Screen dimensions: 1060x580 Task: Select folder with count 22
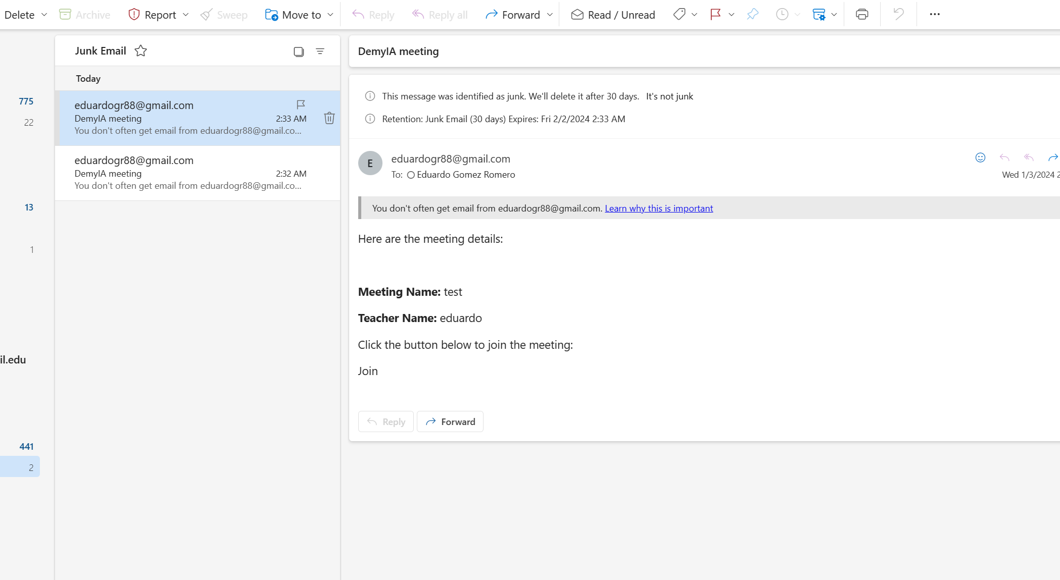pyautogui.click(x=29, y=123)
